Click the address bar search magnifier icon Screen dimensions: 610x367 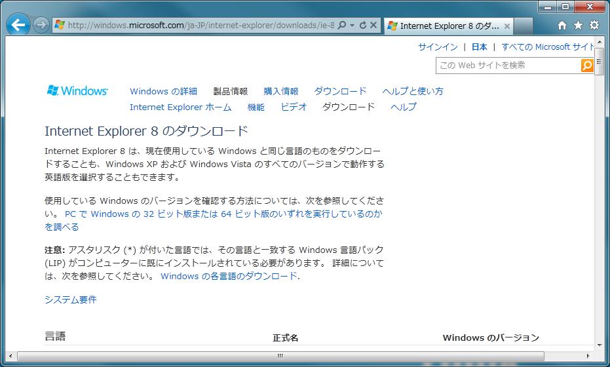(x=342, y=25)
